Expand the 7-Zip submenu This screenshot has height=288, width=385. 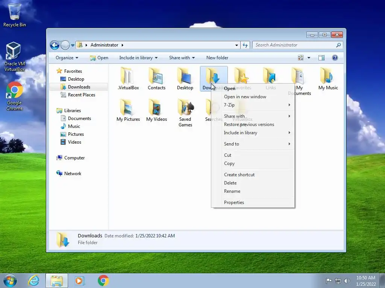pos(253,105)
